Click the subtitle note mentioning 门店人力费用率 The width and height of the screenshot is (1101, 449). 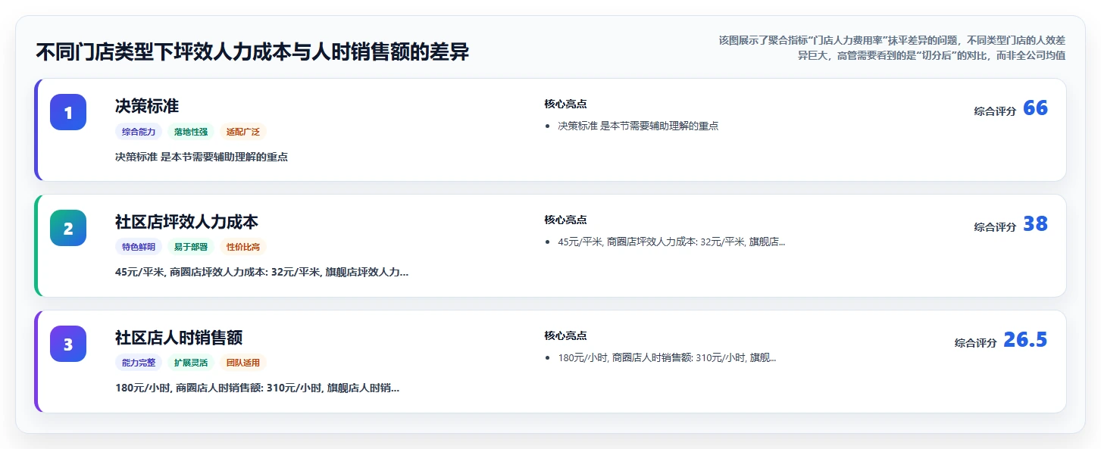[x=892, y=48]
